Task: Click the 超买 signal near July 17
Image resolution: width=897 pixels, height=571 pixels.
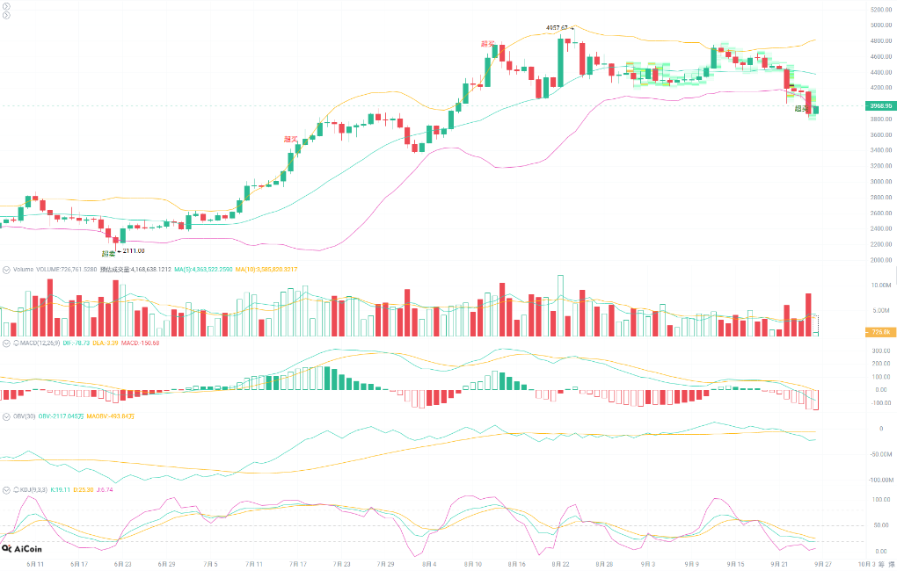Action: click(291, 140)
